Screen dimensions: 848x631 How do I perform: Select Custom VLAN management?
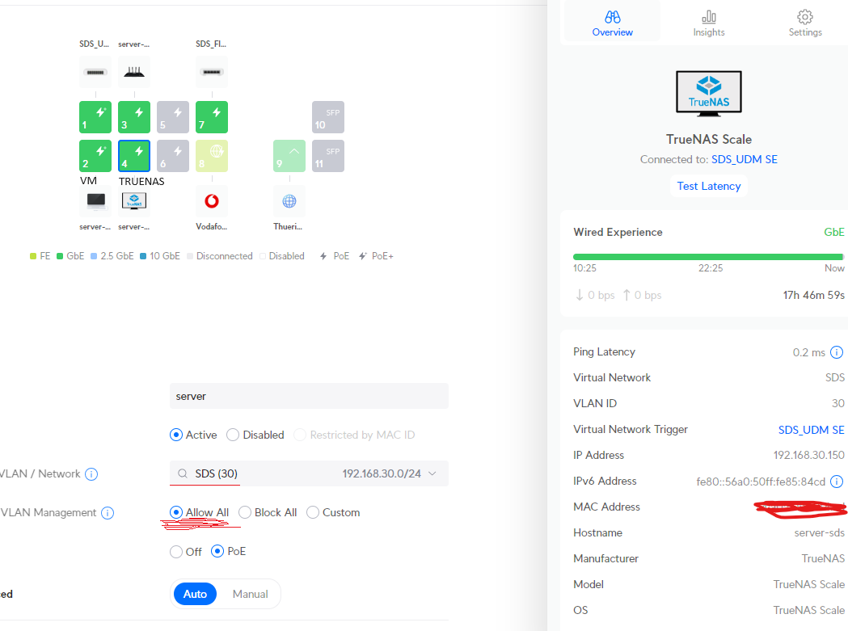point(313,512)
